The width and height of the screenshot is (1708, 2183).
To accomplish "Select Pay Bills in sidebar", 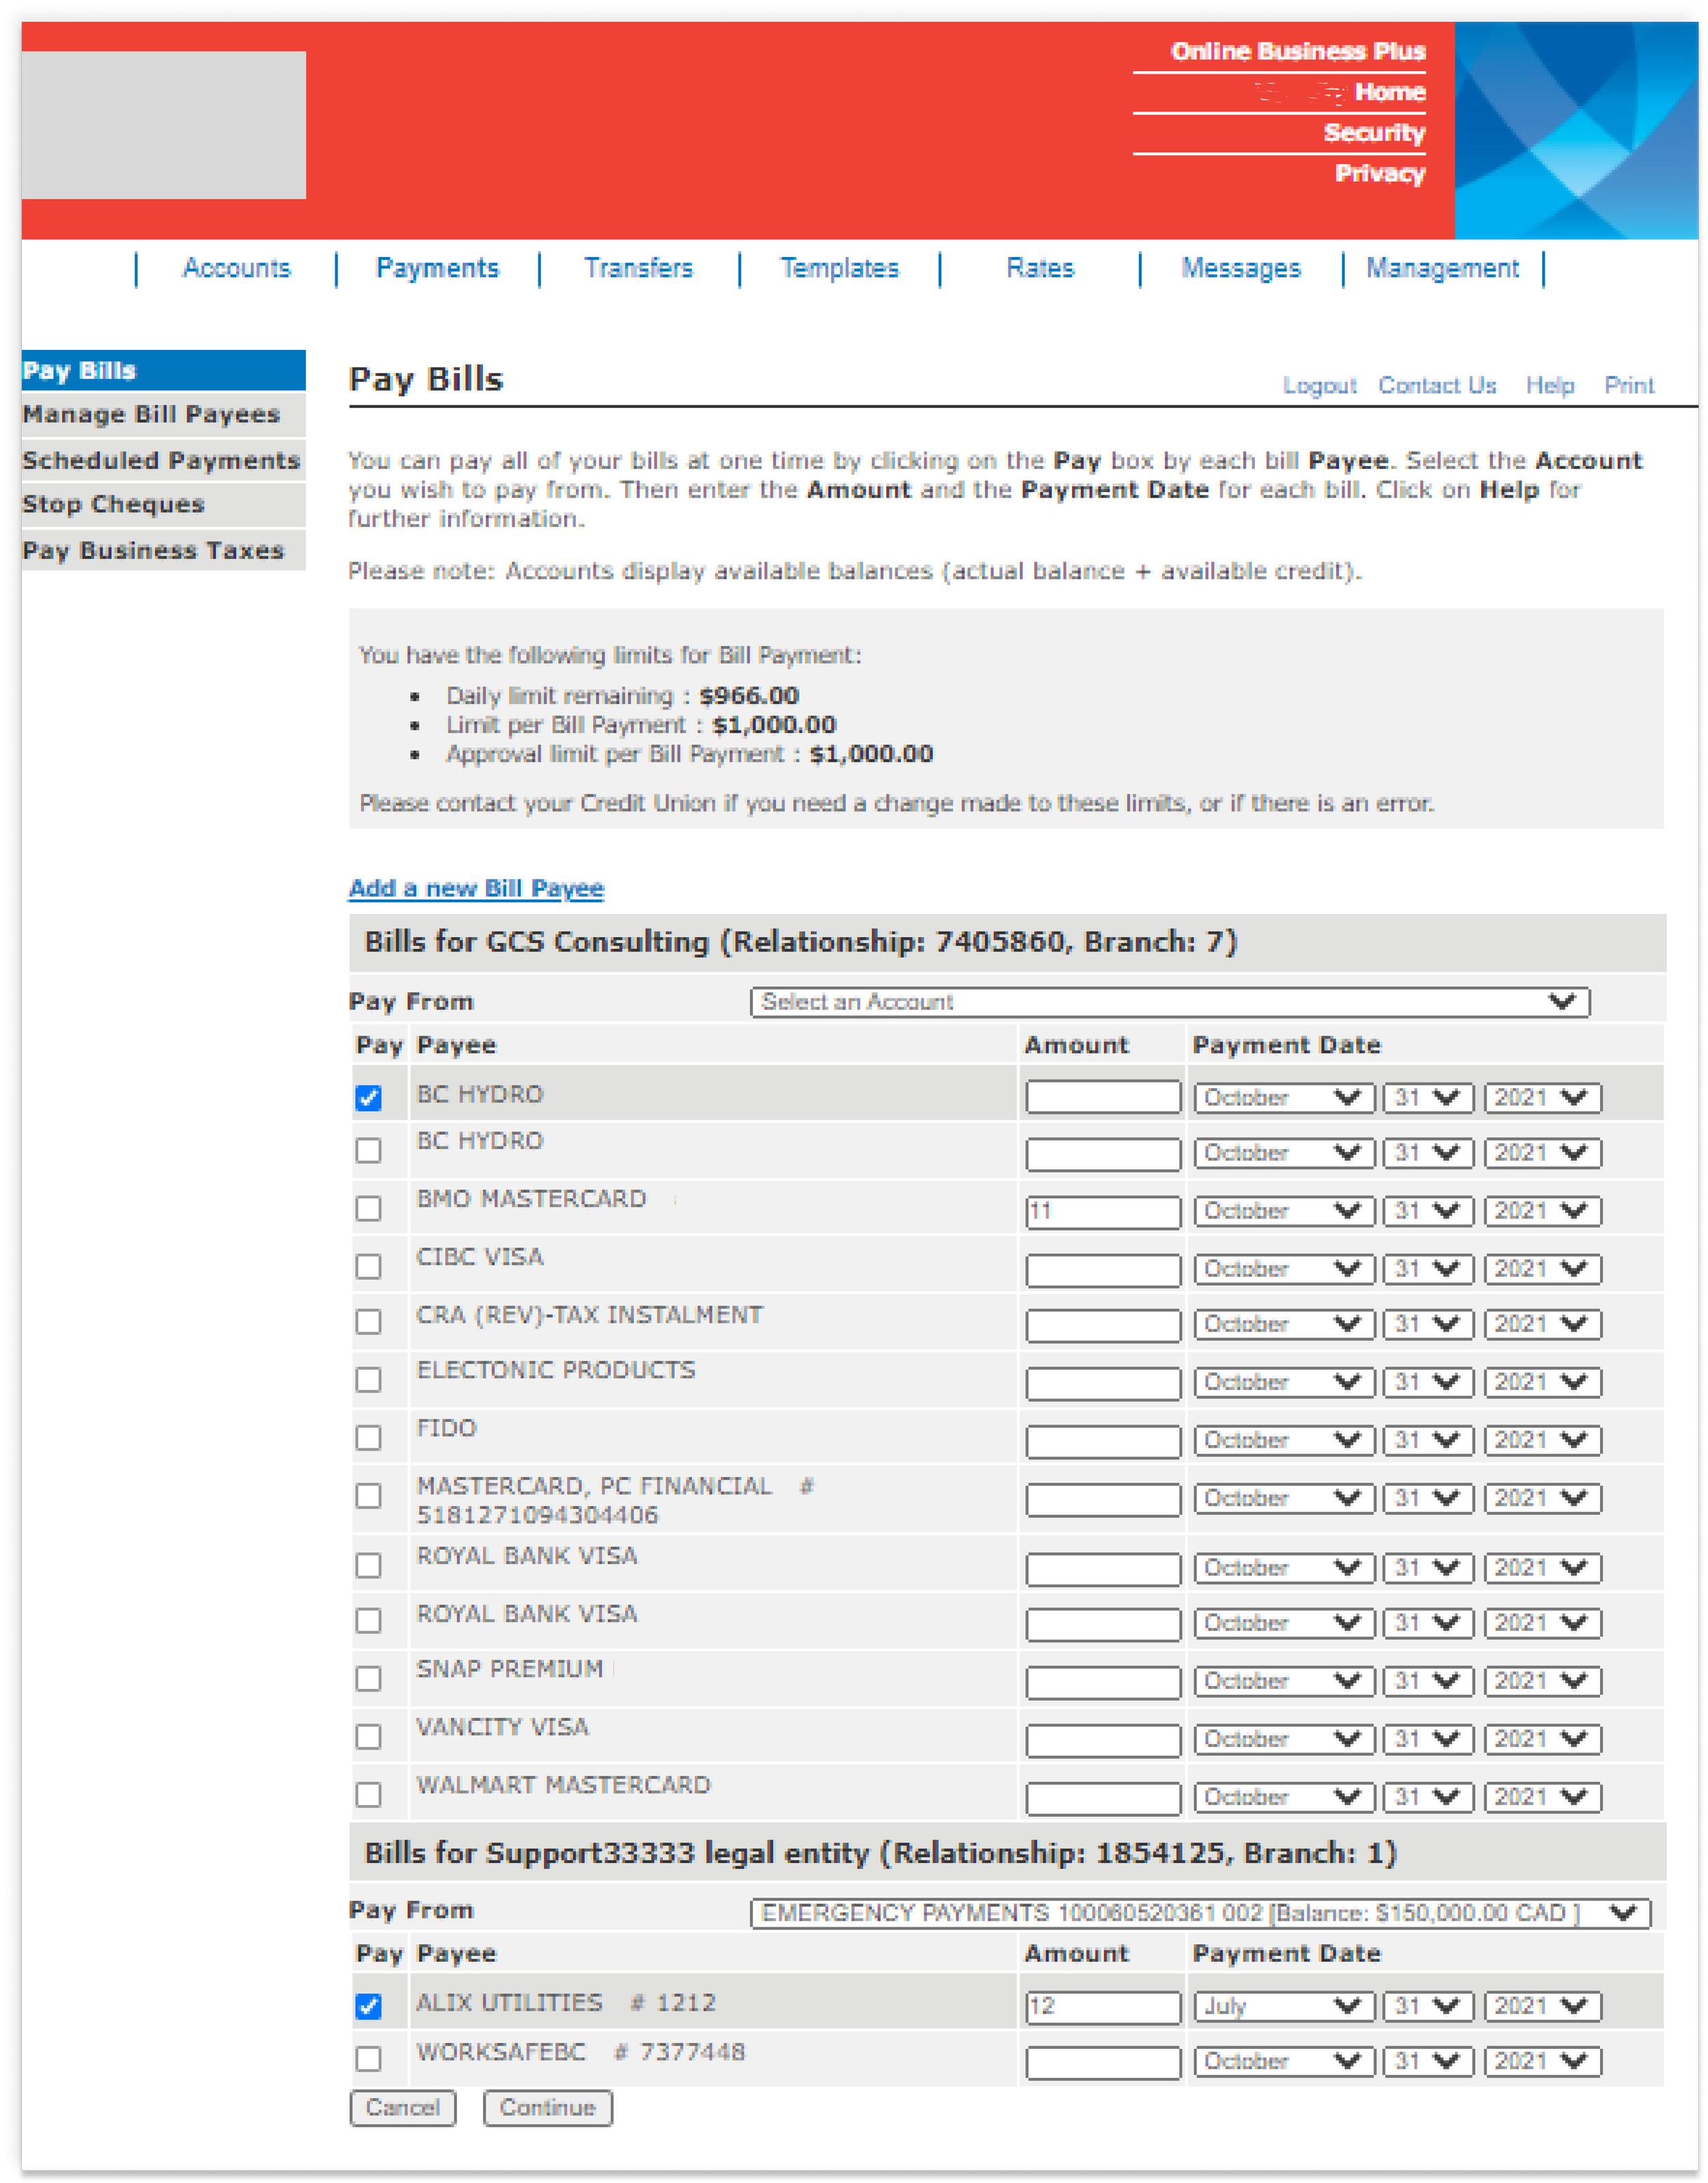I will pos(163,370).
